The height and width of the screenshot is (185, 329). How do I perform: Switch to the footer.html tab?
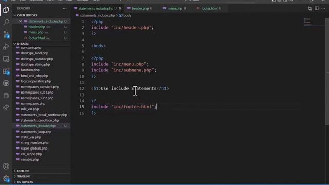[209, 8]
